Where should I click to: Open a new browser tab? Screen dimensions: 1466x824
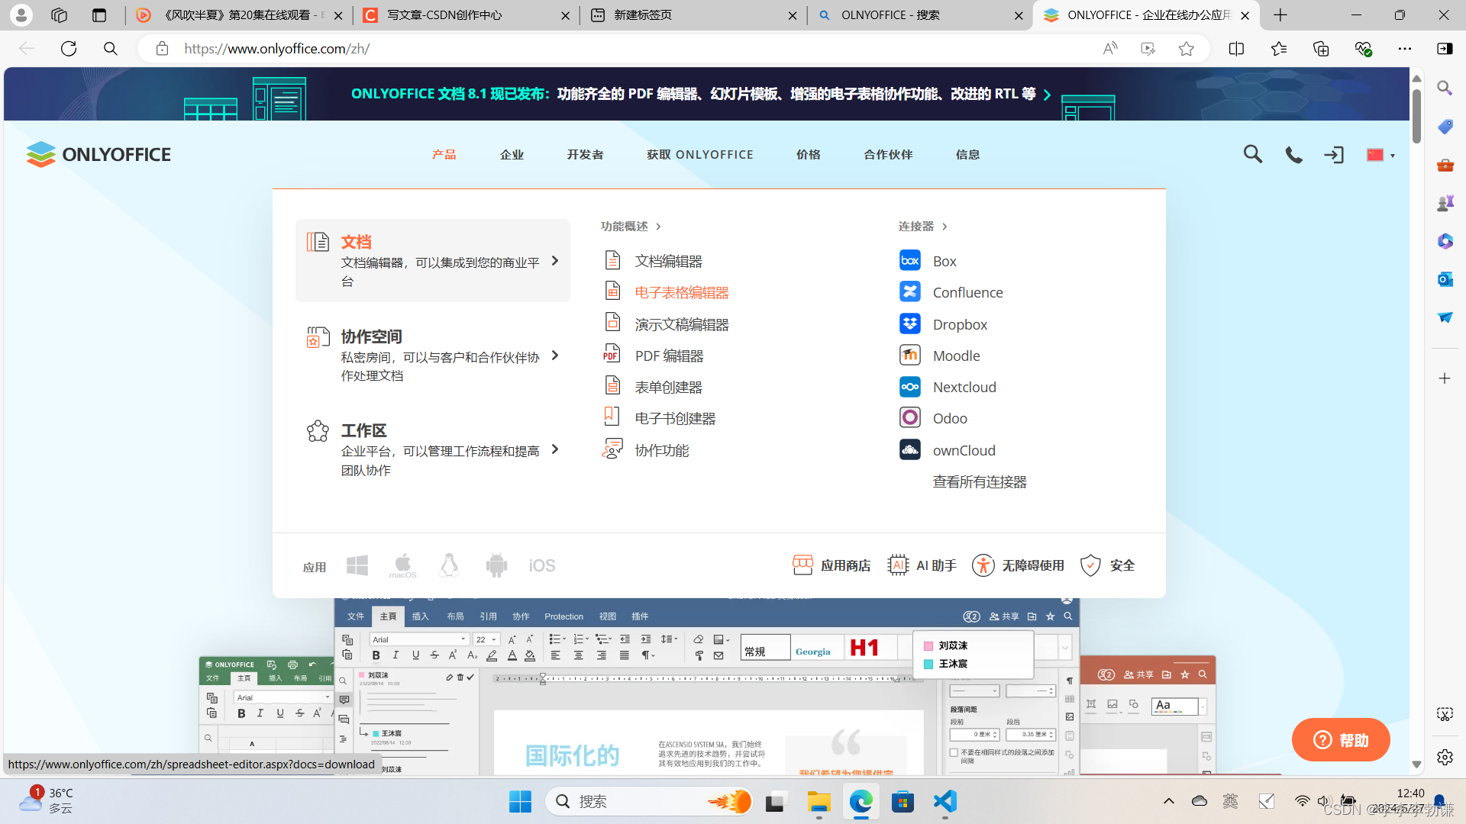(1280, 15)
